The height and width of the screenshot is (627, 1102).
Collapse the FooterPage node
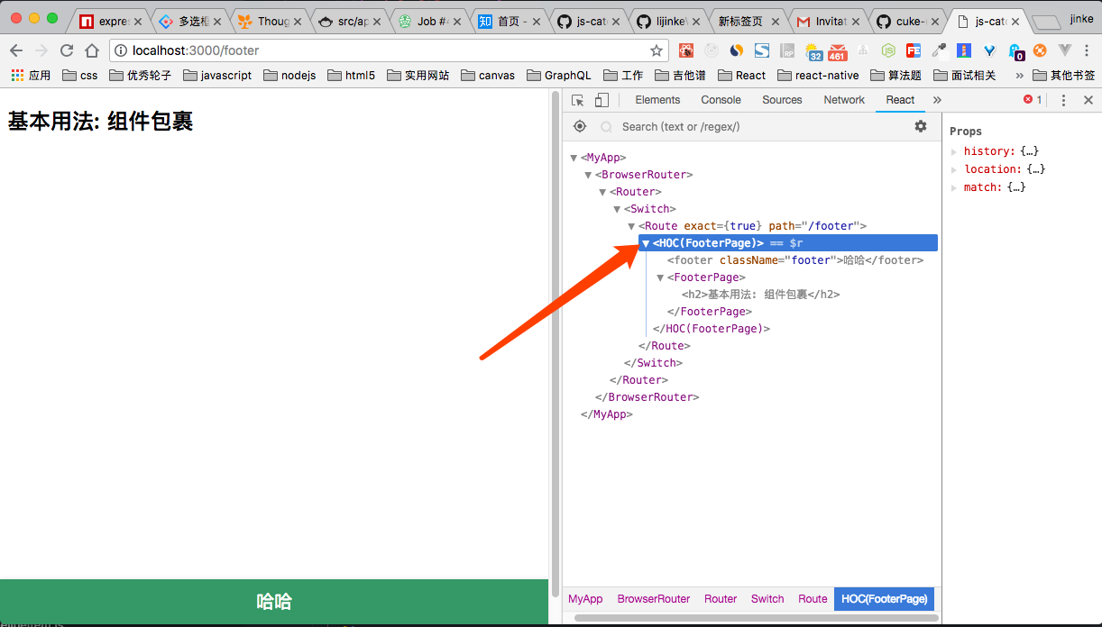coord(661,277)
